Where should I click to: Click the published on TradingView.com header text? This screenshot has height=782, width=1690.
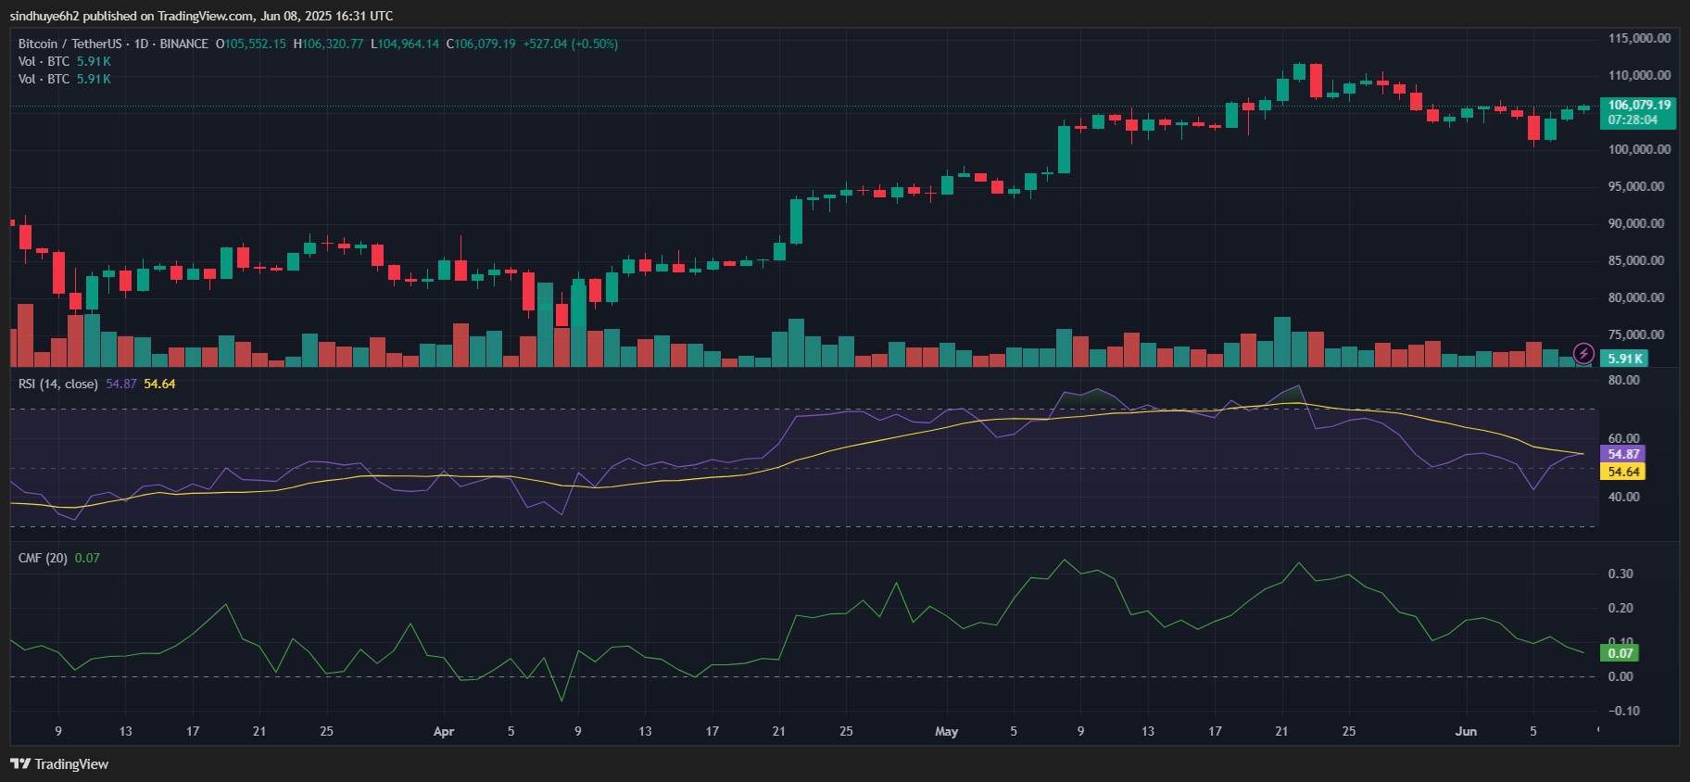pyautogui.click(x=201, y=16)
